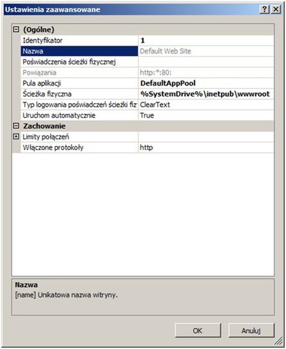
Task: Click the Anuluj button
Action: 251,330
